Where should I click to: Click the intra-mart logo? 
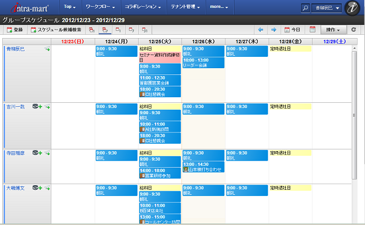point(30,8)
